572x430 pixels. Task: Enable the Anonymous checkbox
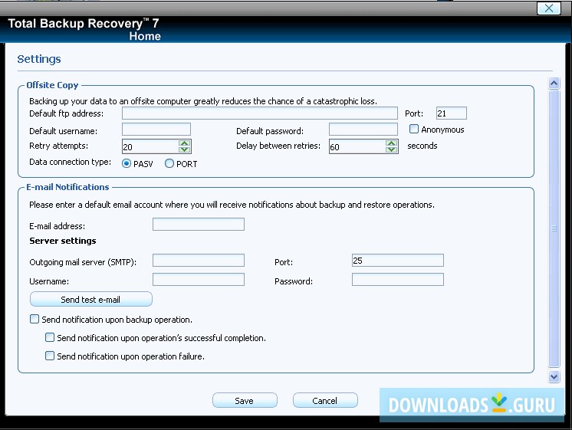[414, 129]
